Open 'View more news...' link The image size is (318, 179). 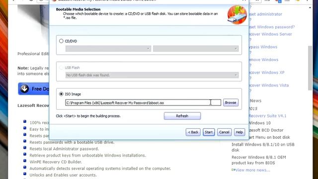pyautogui.click(x=252, y=170)
